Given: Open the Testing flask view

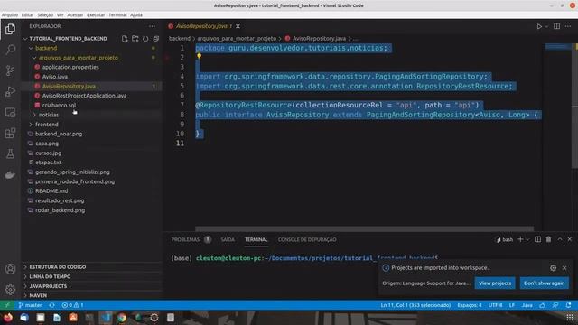Looking at the screenshot, I should (x=10, y=153).
